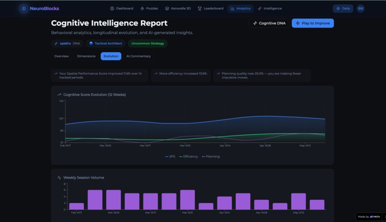
Task: Click the Feb W17 session volume bar
Action: tap(77, 206)
